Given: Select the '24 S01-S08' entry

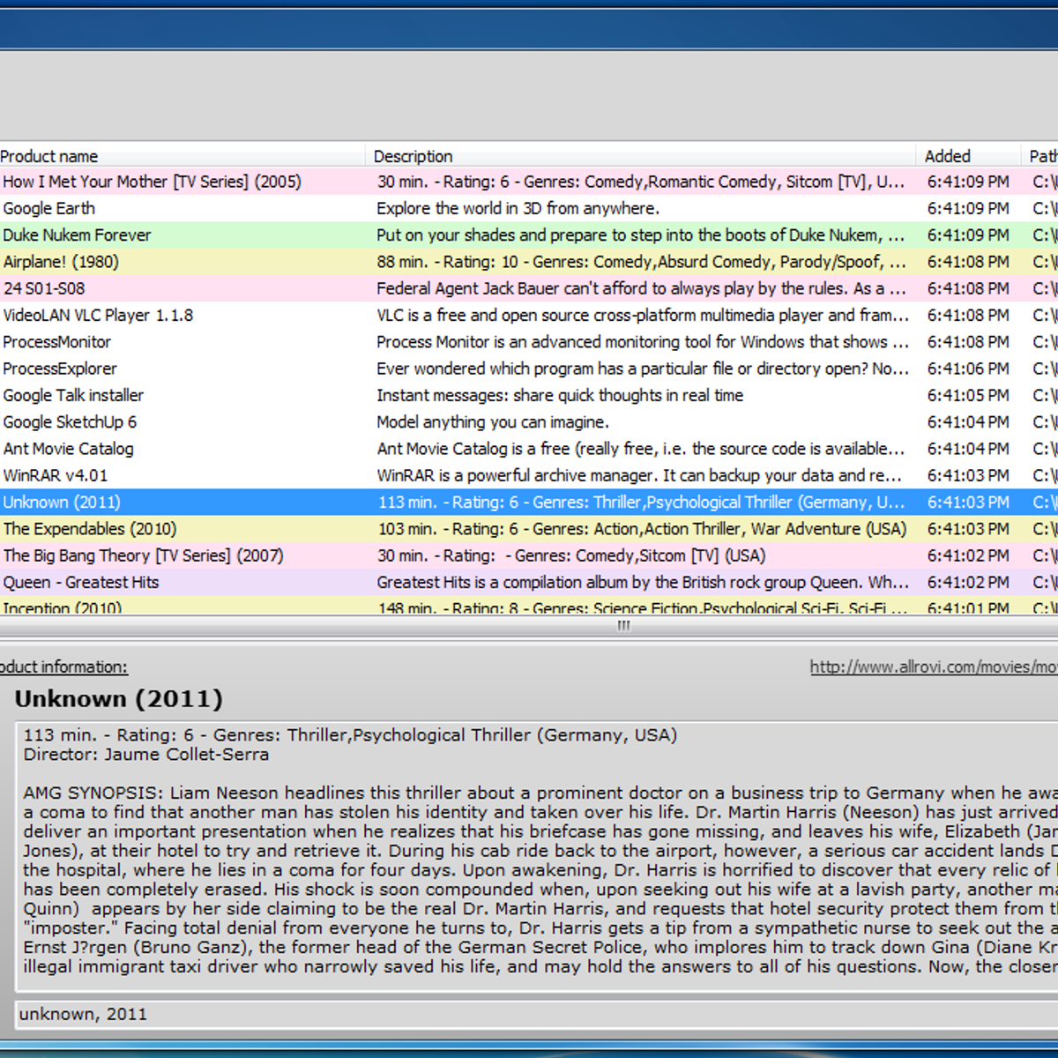Looking at the screenshot, I should coord(529,288).
